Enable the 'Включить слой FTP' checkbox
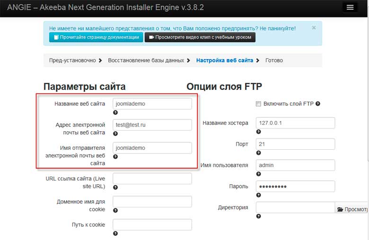Screen dimensions: 369x240 tap(258, 103)
